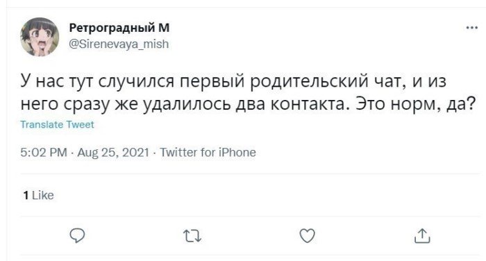Open the three-dot more options menu

[471, 28]
